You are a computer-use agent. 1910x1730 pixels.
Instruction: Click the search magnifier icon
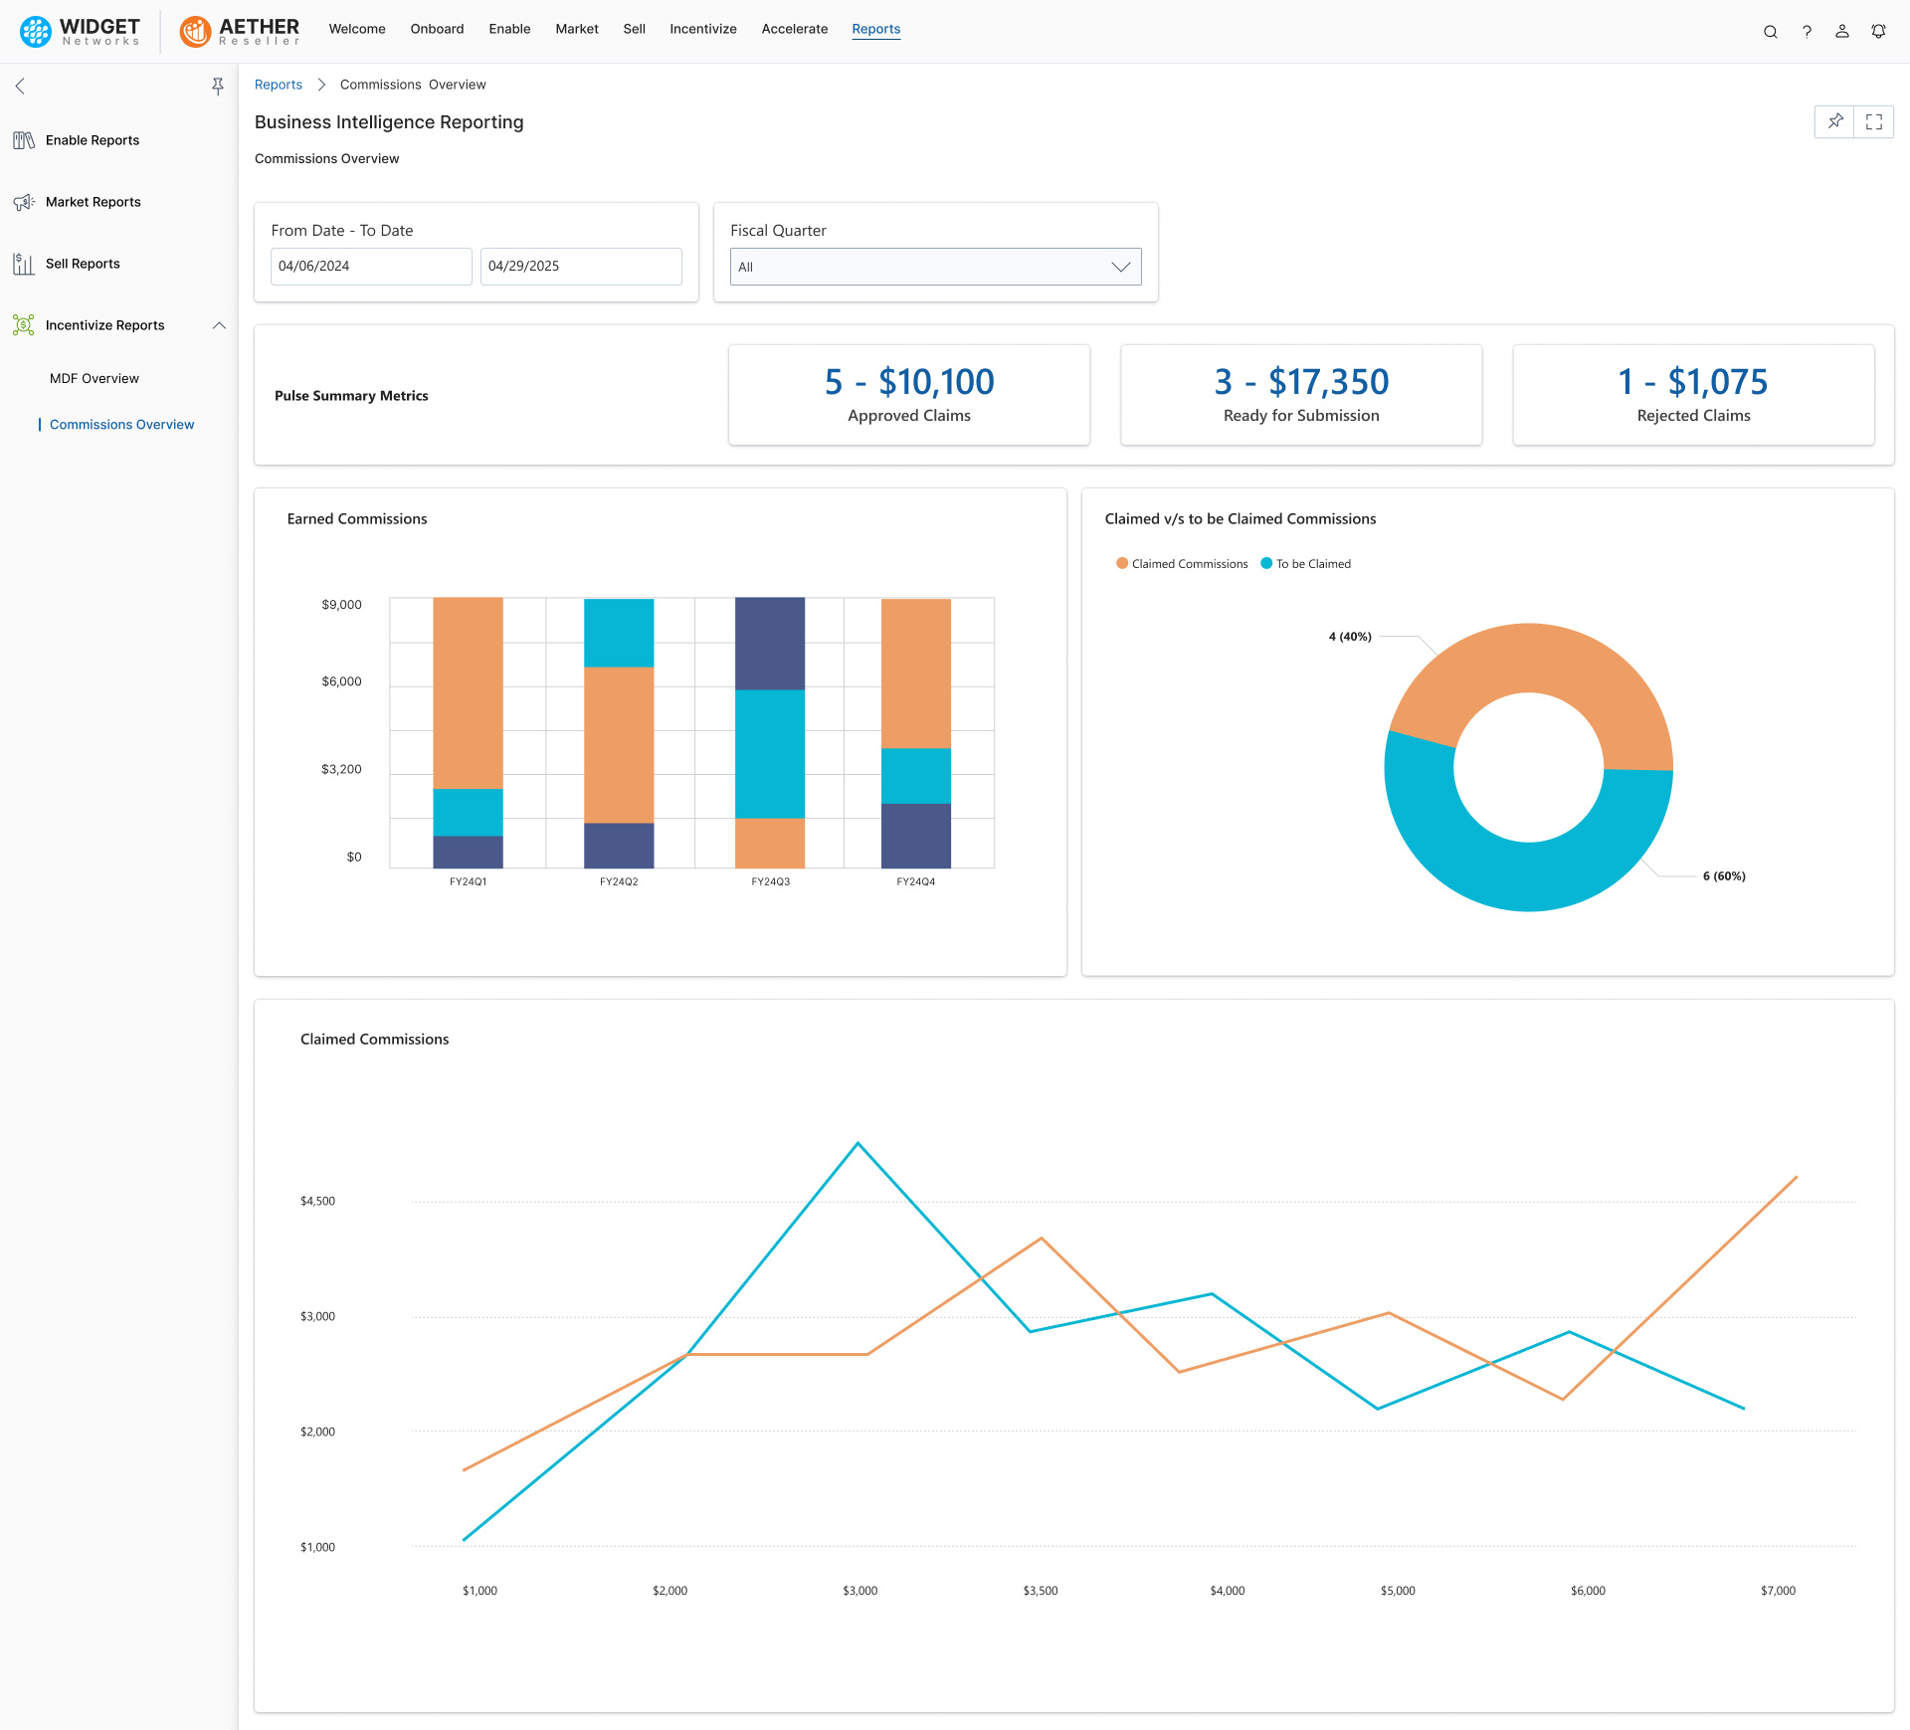click(x=1770, y=31)
